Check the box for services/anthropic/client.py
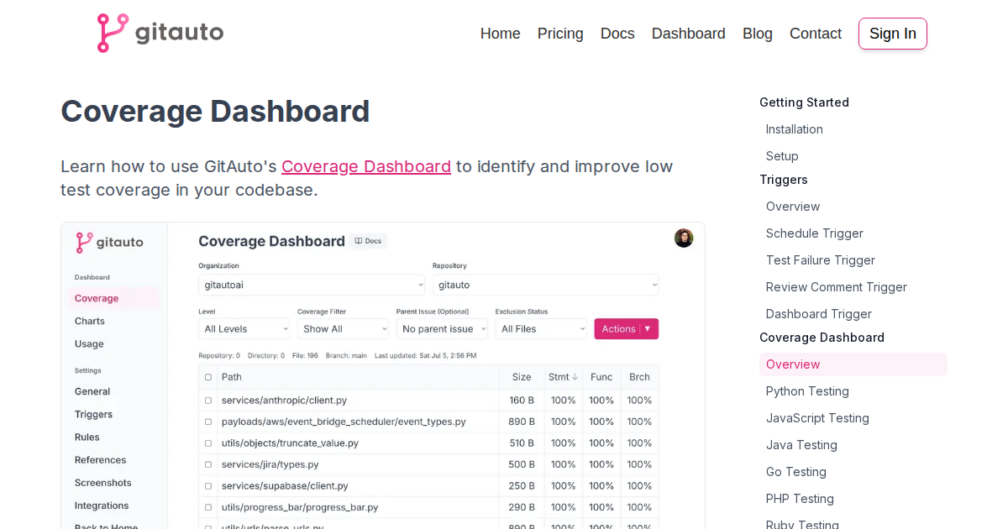1008x529 pixels. (208, 401)
